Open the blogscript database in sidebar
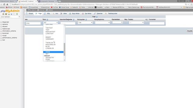This screenshot has height=108, width=193. coord(5,22)
